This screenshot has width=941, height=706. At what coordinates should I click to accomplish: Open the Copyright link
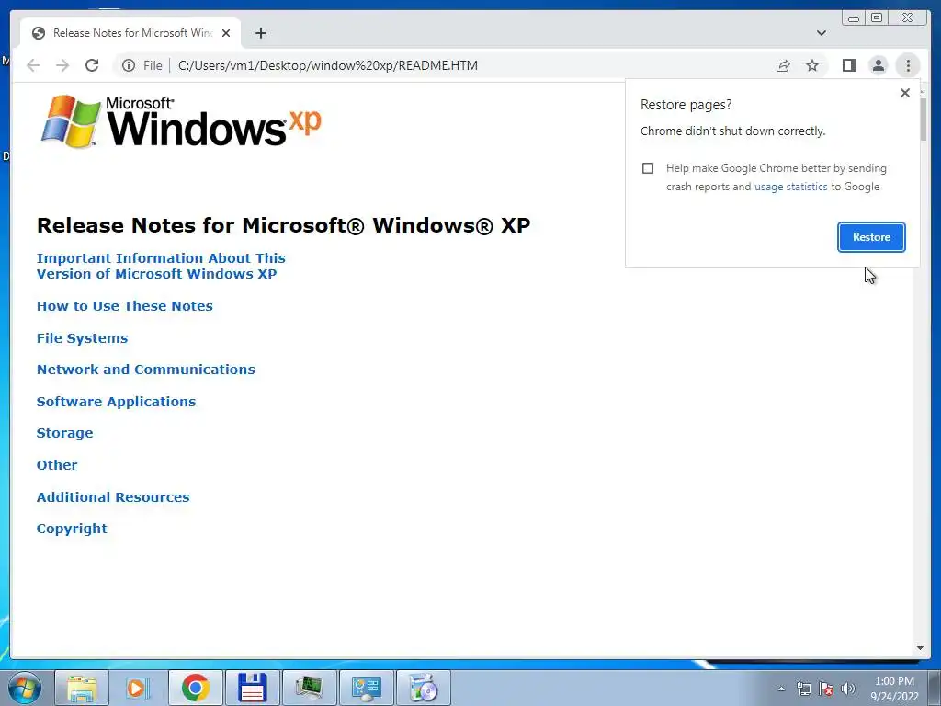(x=72, y=529)
